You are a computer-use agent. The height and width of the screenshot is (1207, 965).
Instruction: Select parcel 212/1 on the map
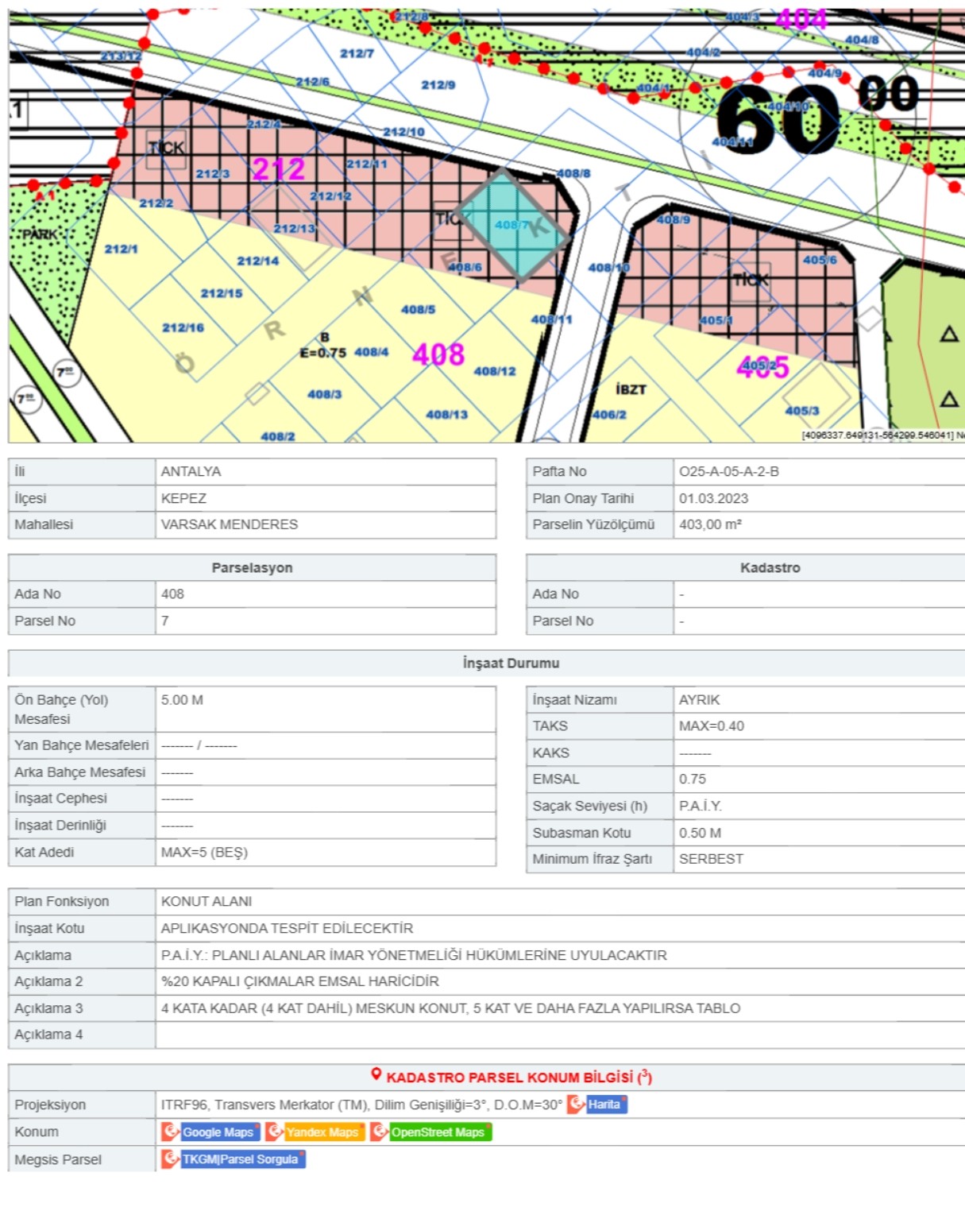121,248
